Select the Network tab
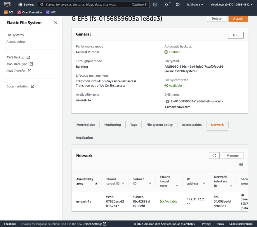The image size is (257, 227). 217,125
